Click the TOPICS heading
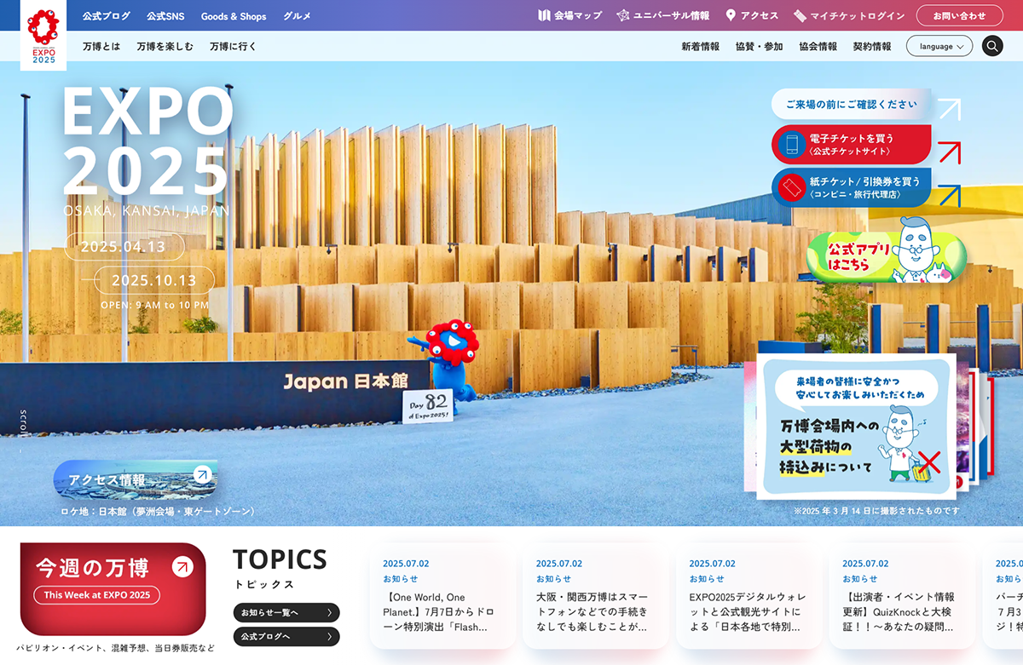This screenshot has height=665, width=1023. coord(280,559)
